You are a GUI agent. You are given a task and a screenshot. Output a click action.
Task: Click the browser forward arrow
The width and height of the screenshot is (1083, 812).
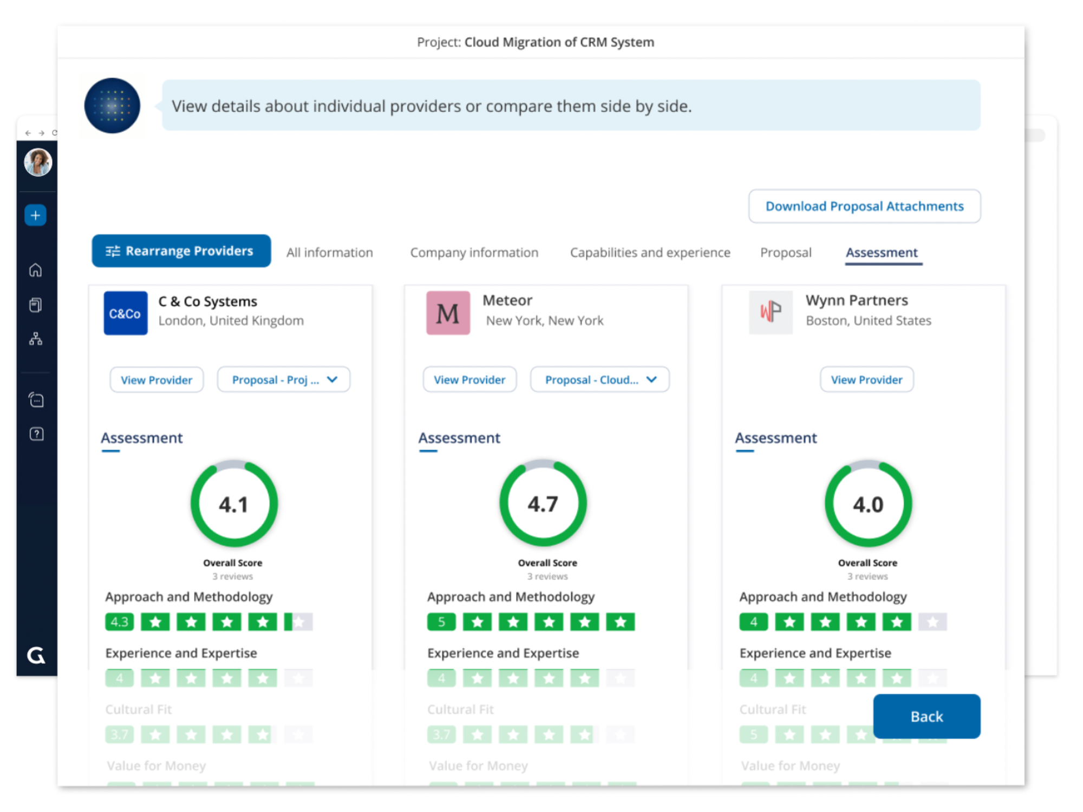[41, 133]
